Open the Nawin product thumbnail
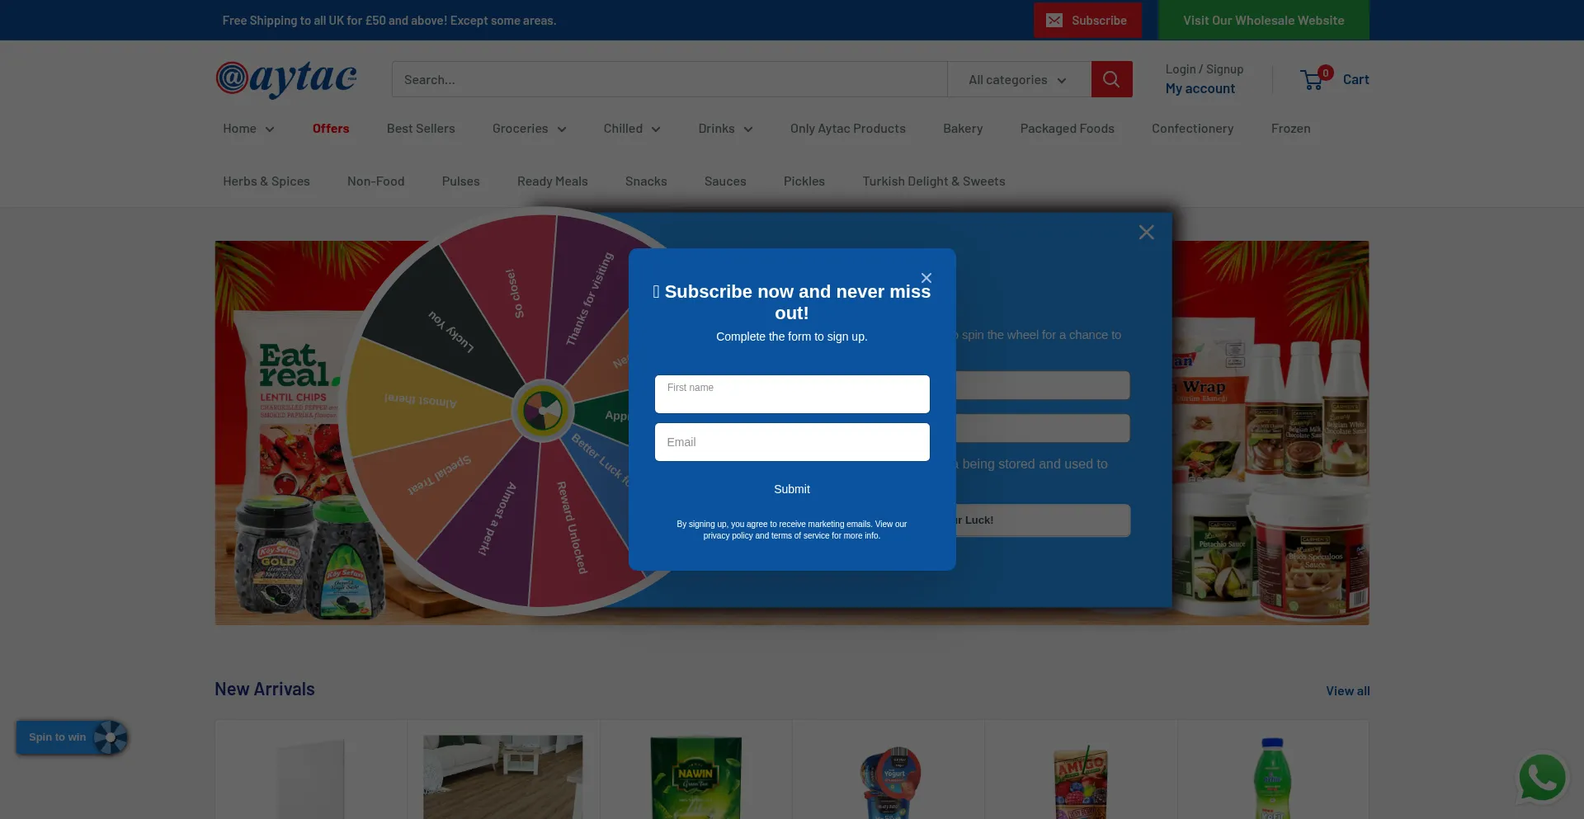Screen dimensions: 1584x819 (695, 778)
